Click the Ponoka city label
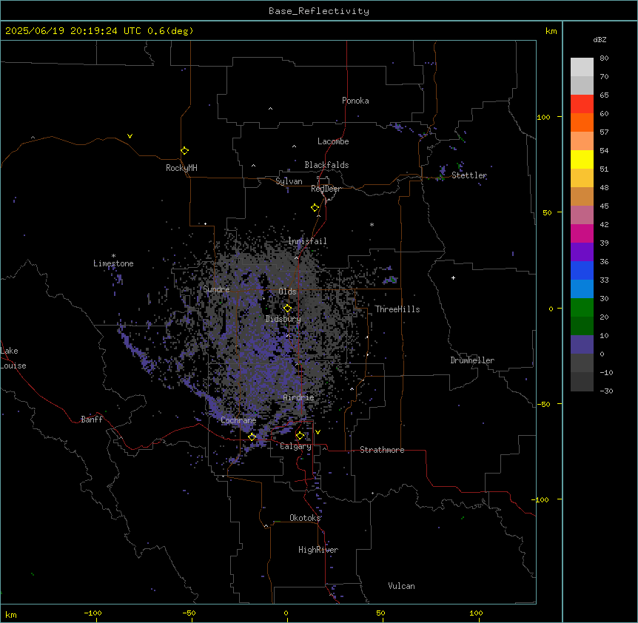 (355, 101)
